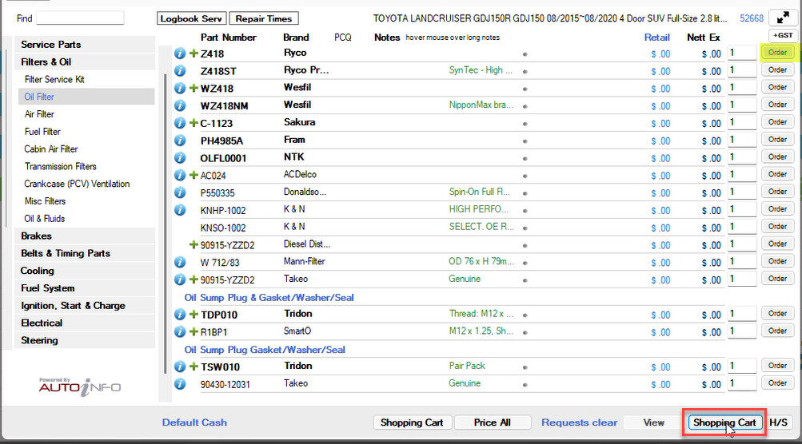Open Filters & Oil category
This screenshot has width=802, height=444.
(85, 61)
